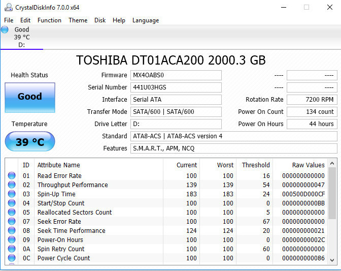Click raw value 00000000002C
341x271 pixels.
pyautogui.click(x=303, y=239)
